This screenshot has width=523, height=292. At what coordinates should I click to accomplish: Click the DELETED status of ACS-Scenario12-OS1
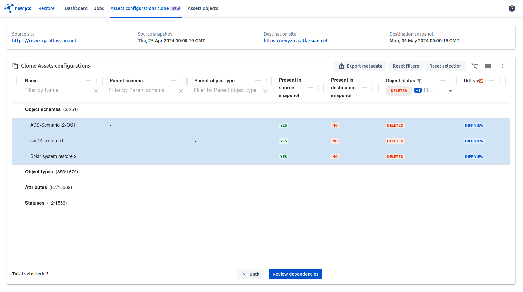point(395,125)
